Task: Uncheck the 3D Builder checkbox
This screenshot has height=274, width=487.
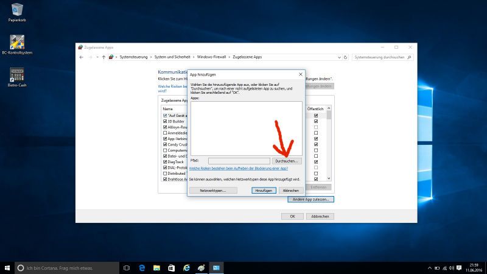Action: click(164, 121)
